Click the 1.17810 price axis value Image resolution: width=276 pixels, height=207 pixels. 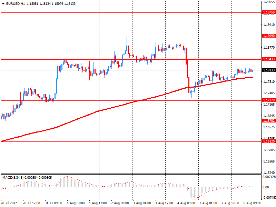click(269, 82)
